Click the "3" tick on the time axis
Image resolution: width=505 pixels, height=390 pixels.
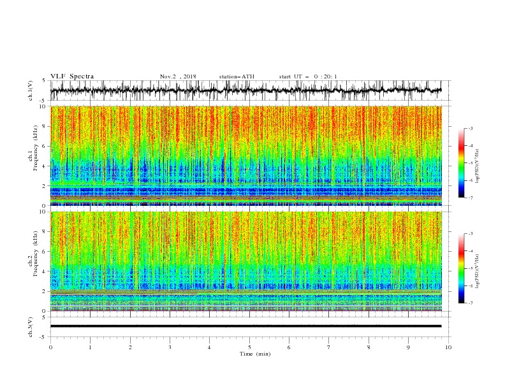tap(170, 347)
